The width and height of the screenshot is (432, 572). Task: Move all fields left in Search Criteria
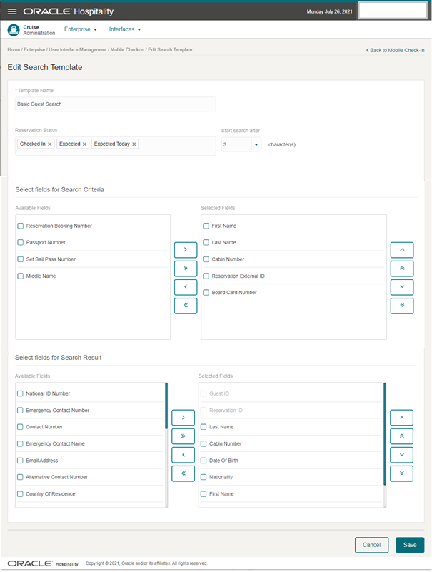point(186,306)
